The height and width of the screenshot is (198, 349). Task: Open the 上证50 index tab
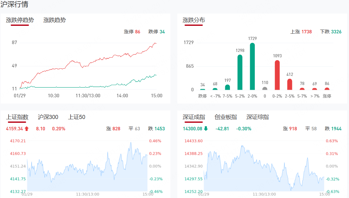click(x=77, y=117)
